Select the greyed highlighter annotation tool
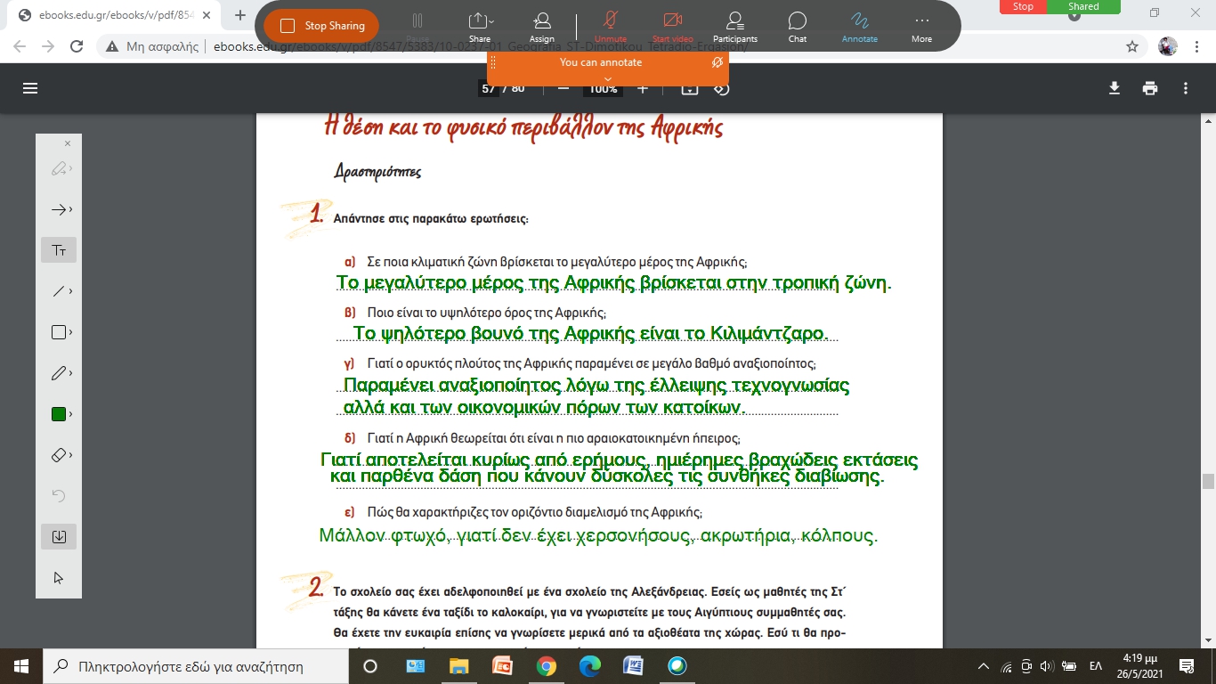The image size is (1216, 684). (59, 168)
